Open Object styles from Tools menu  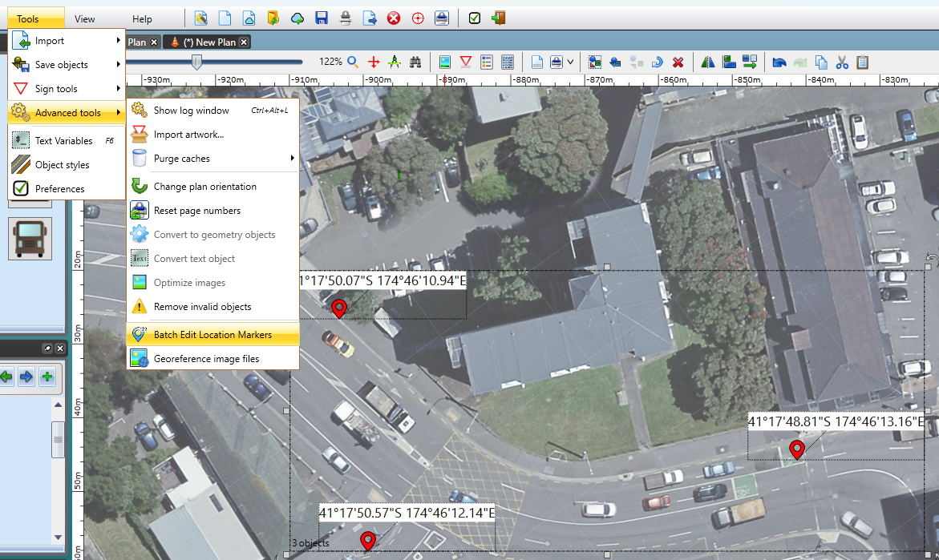tap(67, 164)
